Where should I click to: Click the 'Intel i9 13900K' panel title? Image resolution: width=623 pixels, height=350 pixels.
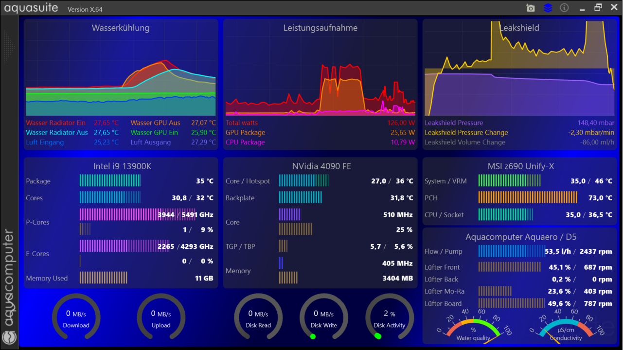click(x=123, y=166)
